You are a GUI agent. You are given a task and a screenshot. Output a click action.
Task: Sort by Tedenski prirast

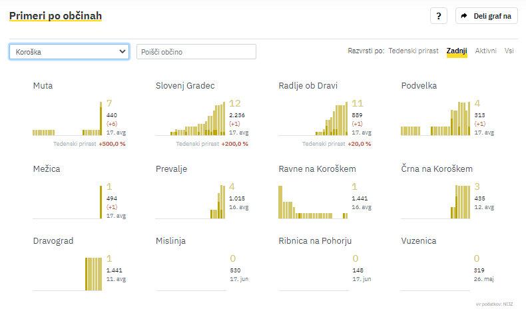point(414,51)
